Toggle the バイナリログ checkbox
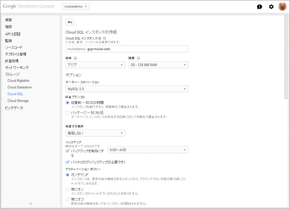This screenshot has width=290, height=209. pyautogui.click(x=68, y=162)
